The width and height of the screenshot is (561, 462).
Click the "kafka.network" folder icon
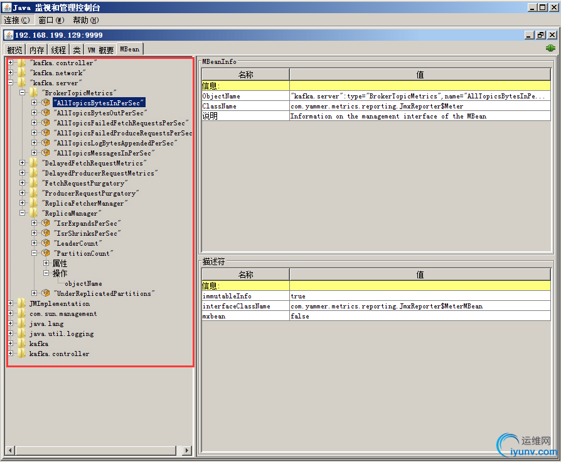tap(22, 73)
